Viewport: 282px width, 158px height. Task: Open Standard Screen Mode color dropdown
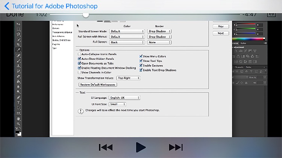pyautogui.click(x=127, y=31)
